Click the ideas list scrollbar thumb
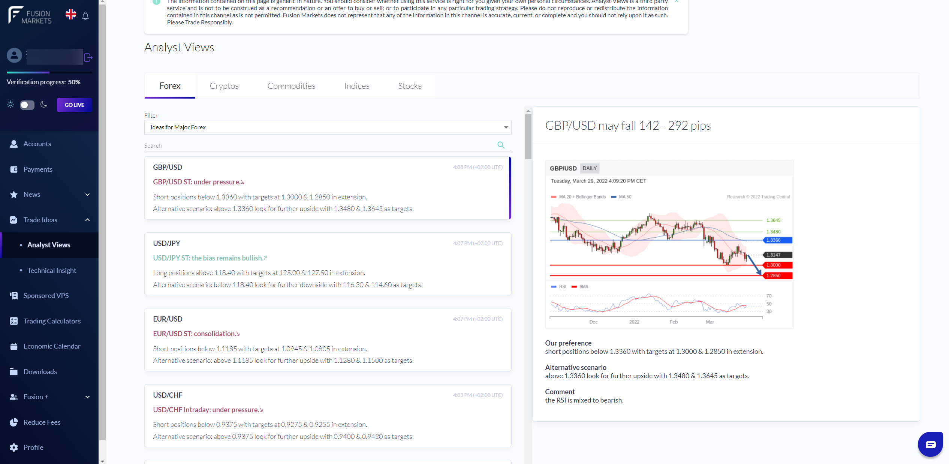 [x=528, y=137]
